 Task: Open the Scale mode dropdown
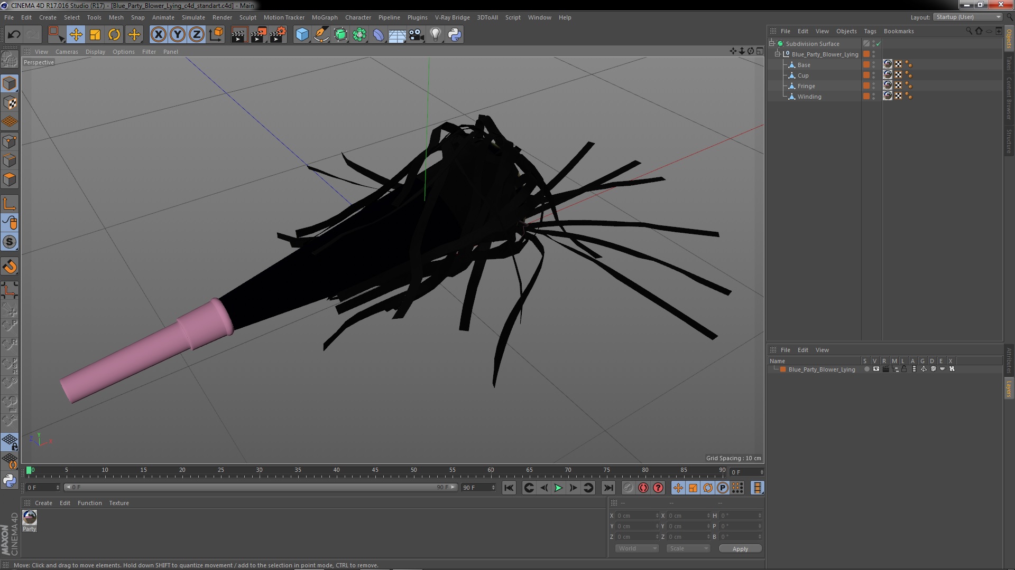click(688, 549)
